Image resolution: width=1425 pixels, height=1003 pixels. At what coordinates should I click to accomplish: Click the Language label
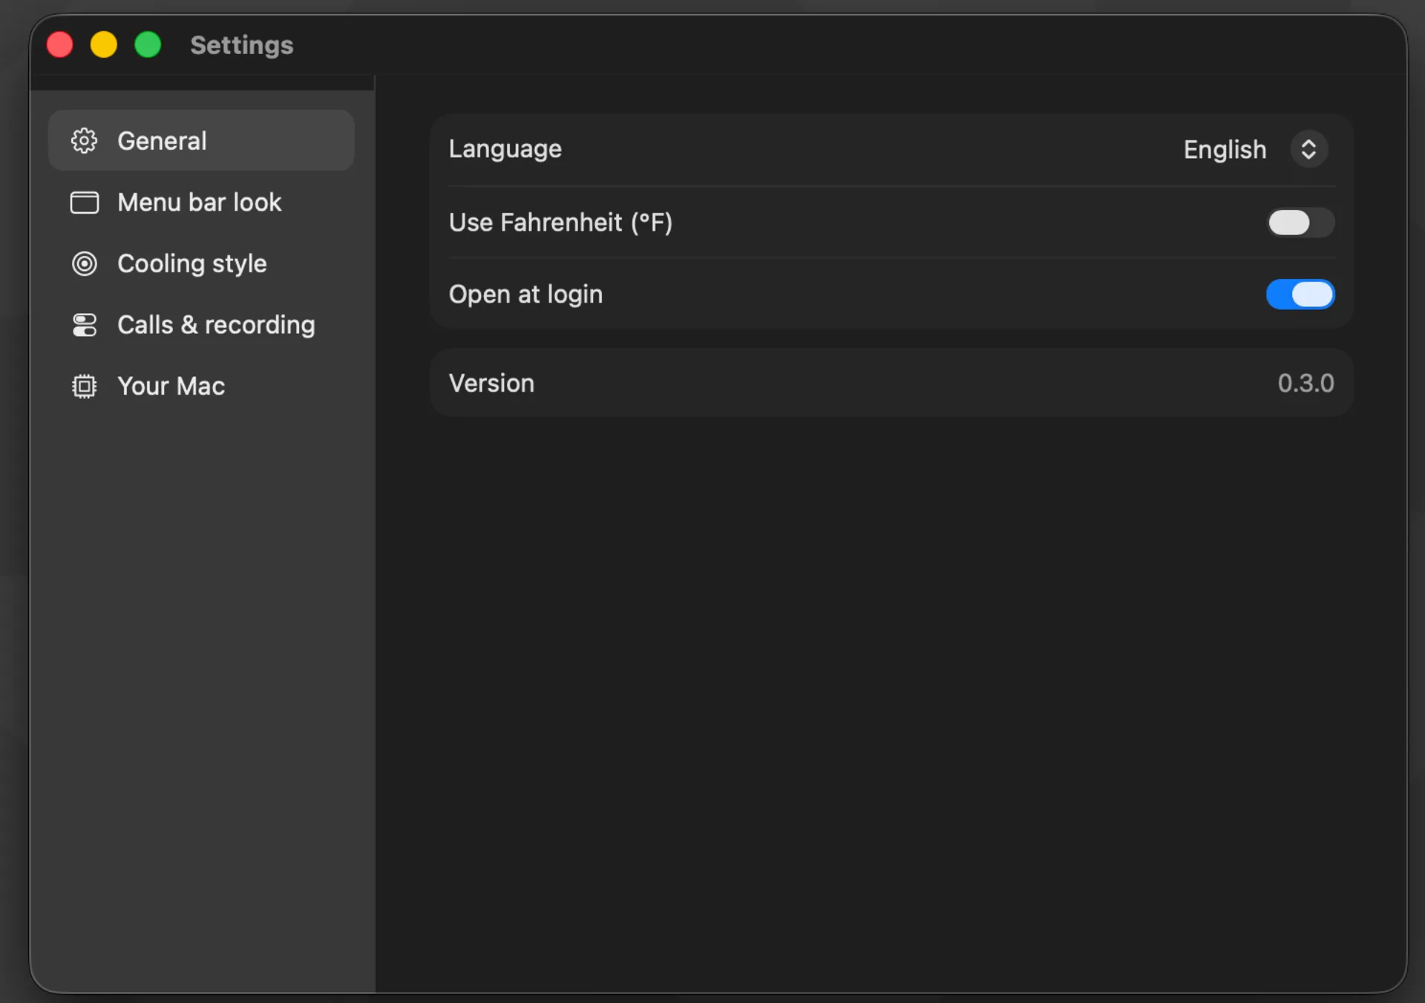coord(505,149)
